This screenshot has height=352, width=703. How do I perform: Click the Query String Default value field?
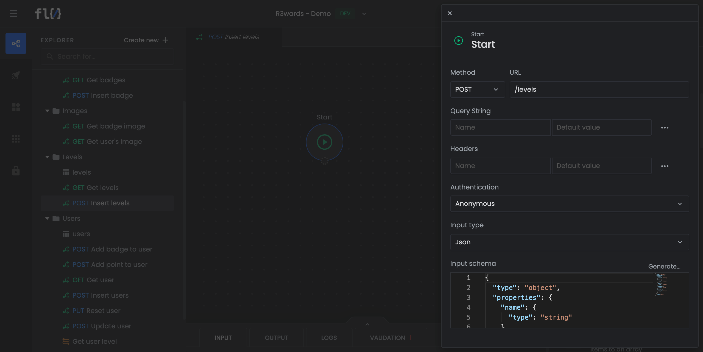pyautogui.click(x=602, y=127)
